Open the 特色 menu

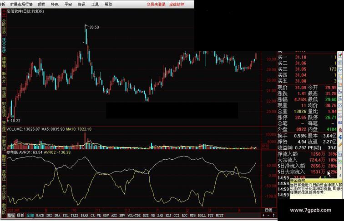click(55, 4)
